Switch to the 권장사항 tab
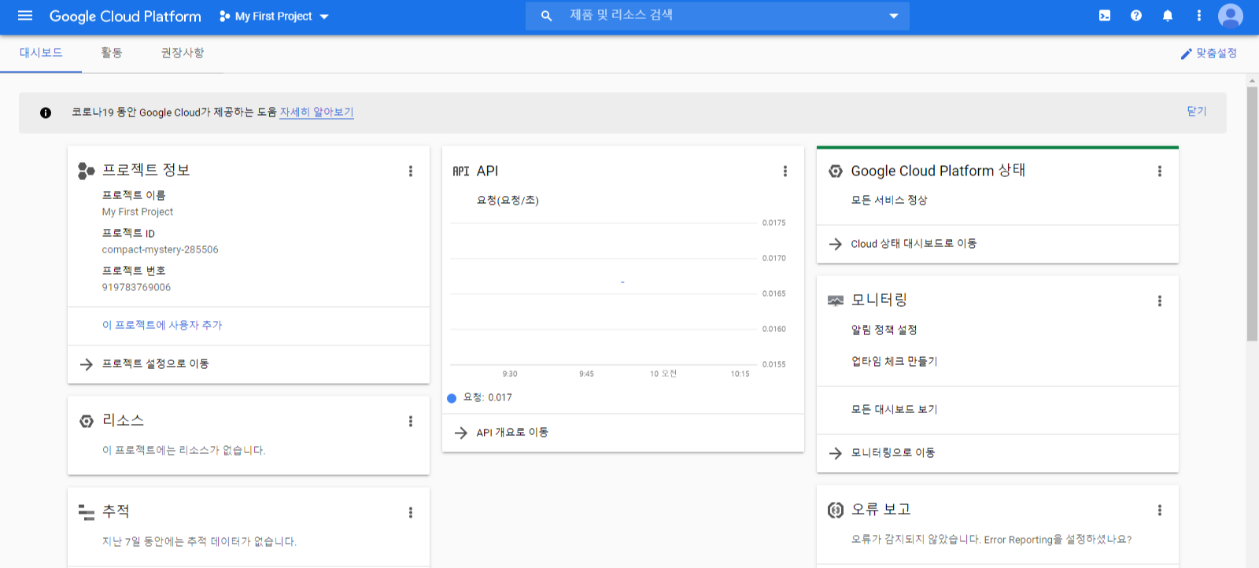This screenshot has height=568, width=1259. (x=183, y=53)
